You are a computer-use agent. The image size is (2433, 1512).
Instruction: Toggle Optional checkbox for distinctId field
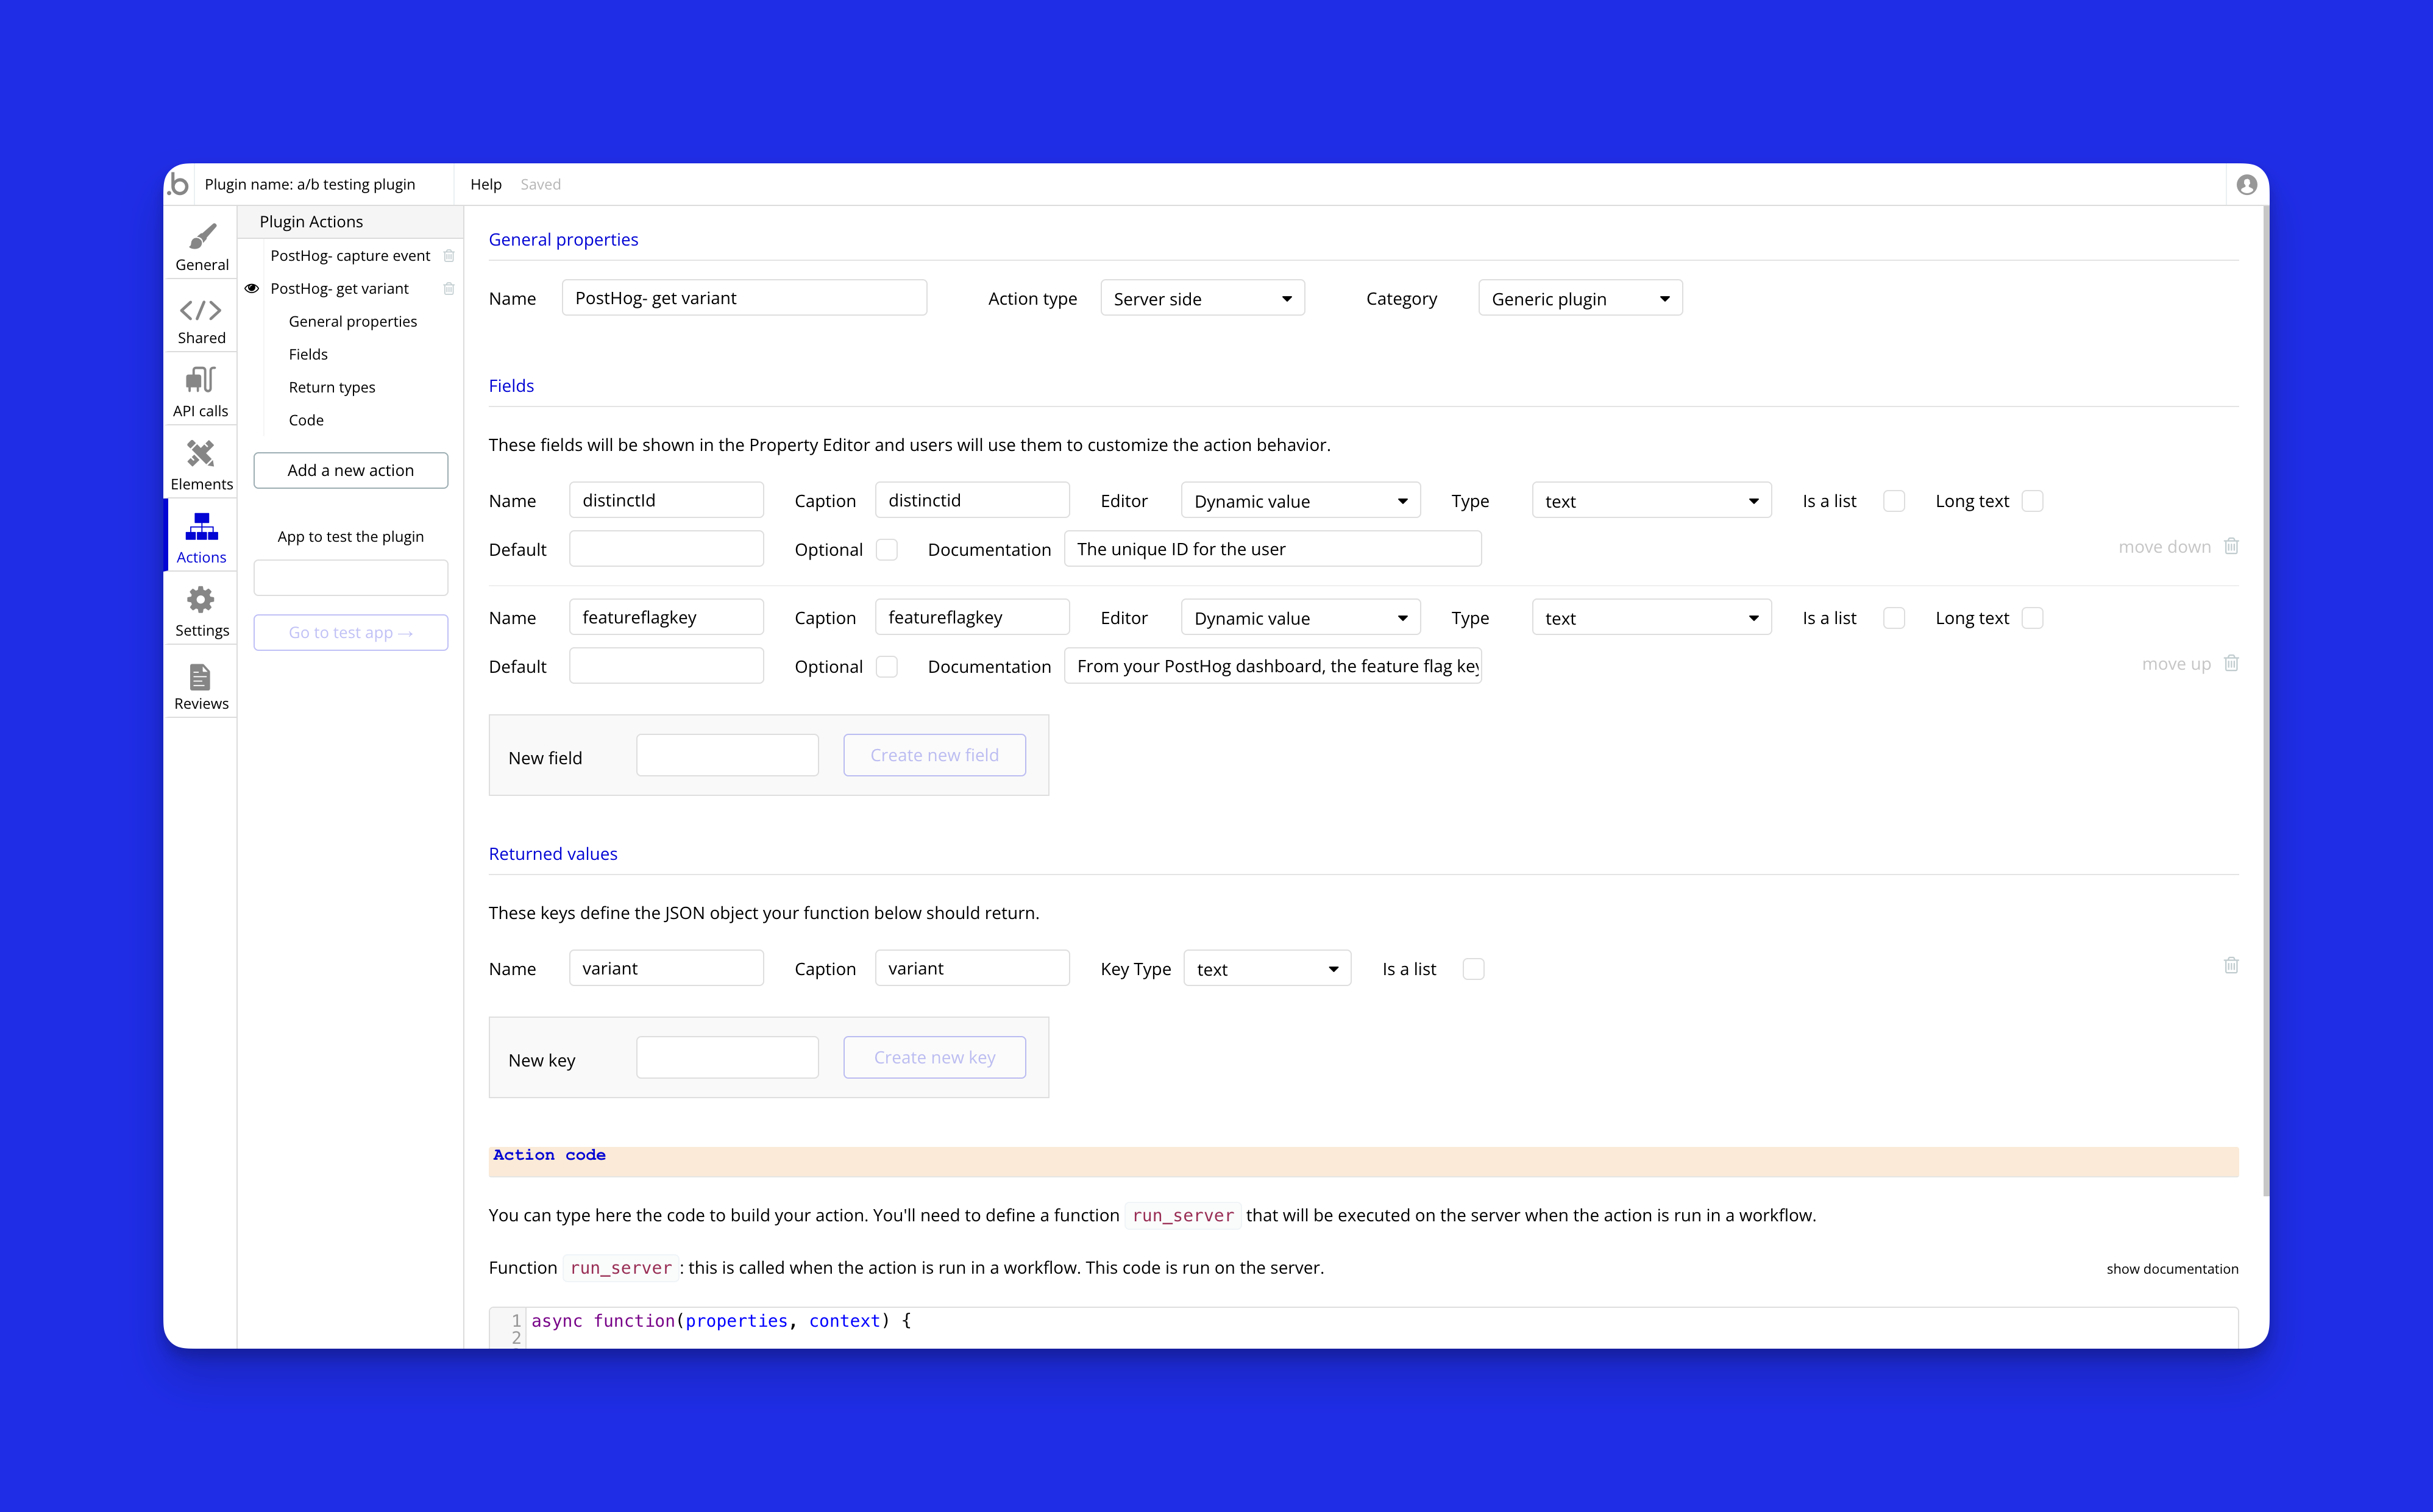886,550
